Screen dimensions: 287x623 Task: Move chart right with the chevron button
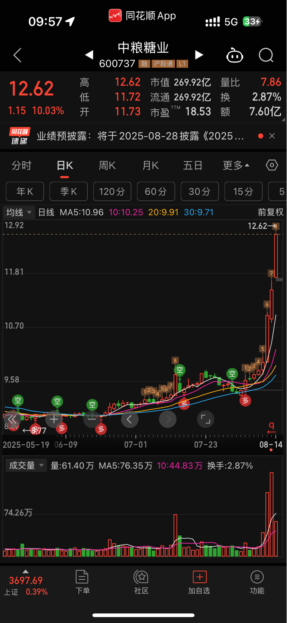point(168,419)
